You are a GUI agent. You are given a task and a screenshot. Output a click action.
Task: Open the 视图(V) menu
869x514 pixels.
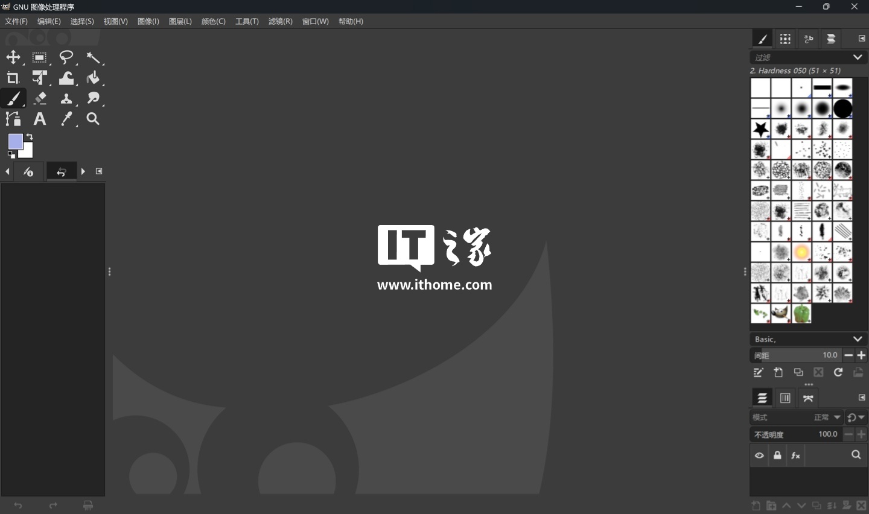coord(116,21)
